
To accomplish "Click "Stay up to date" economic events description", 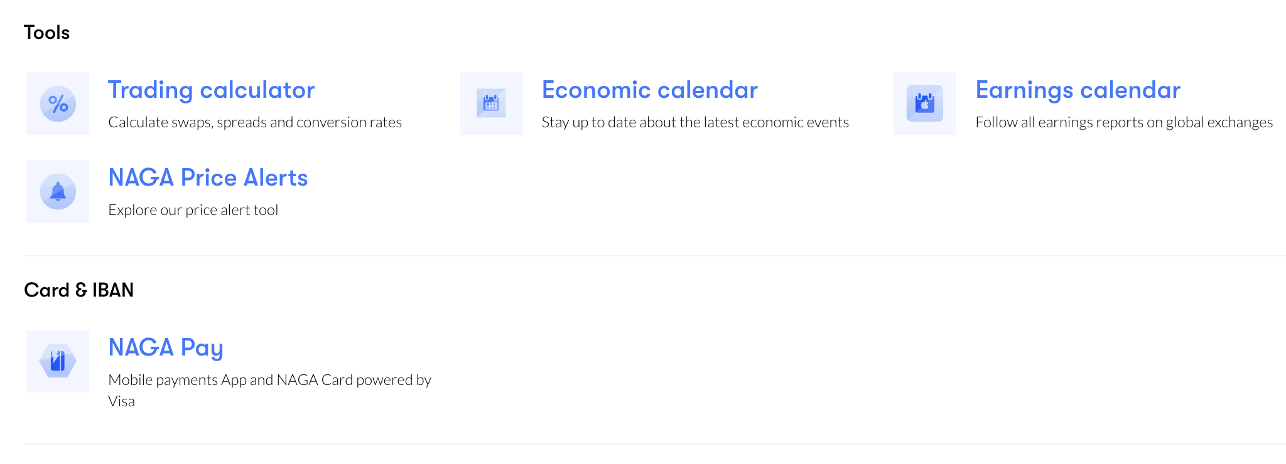I will [695, 122].
